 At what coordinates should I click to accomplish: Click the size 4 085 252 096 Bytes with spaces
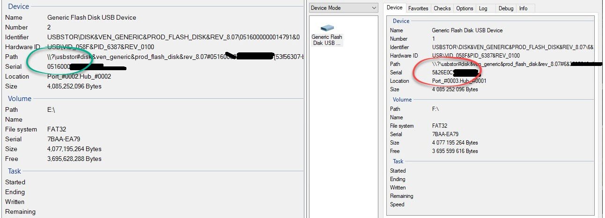(455, 89)
